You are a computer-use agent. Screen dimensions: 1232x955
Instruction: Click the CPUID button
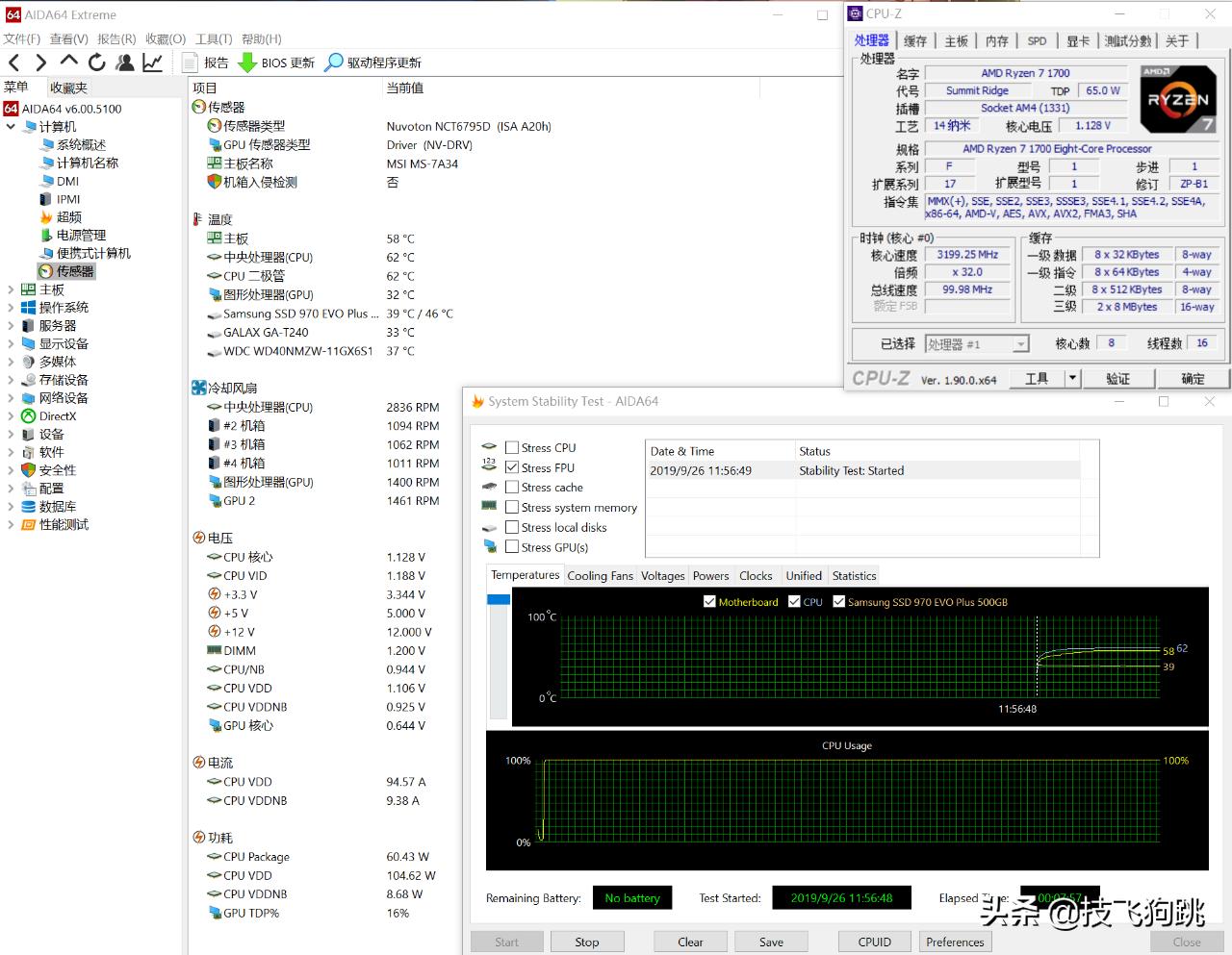pyautogui.click(x=874, y=942)
